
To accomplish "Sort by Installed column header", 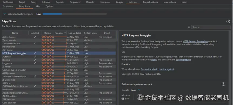I will pyautogui.click(x=35, y=33).
